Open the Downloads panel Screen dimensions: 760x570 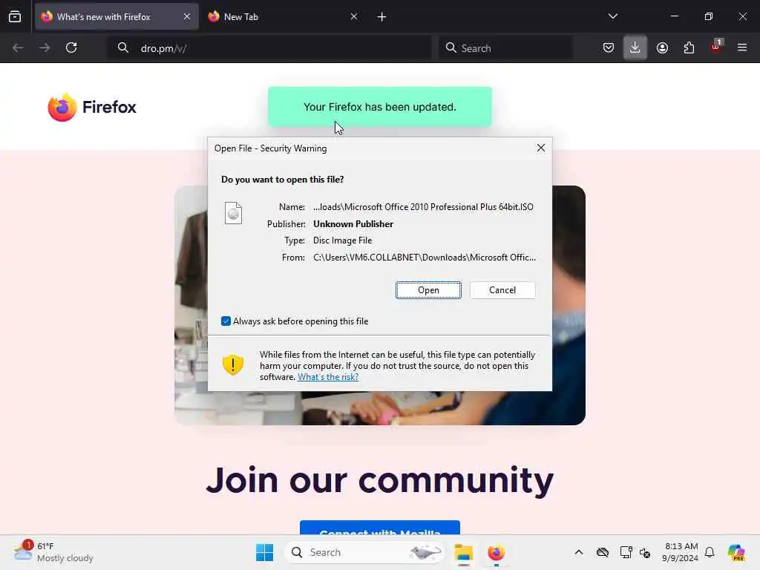pyautogui.click(x=635, y=47)
